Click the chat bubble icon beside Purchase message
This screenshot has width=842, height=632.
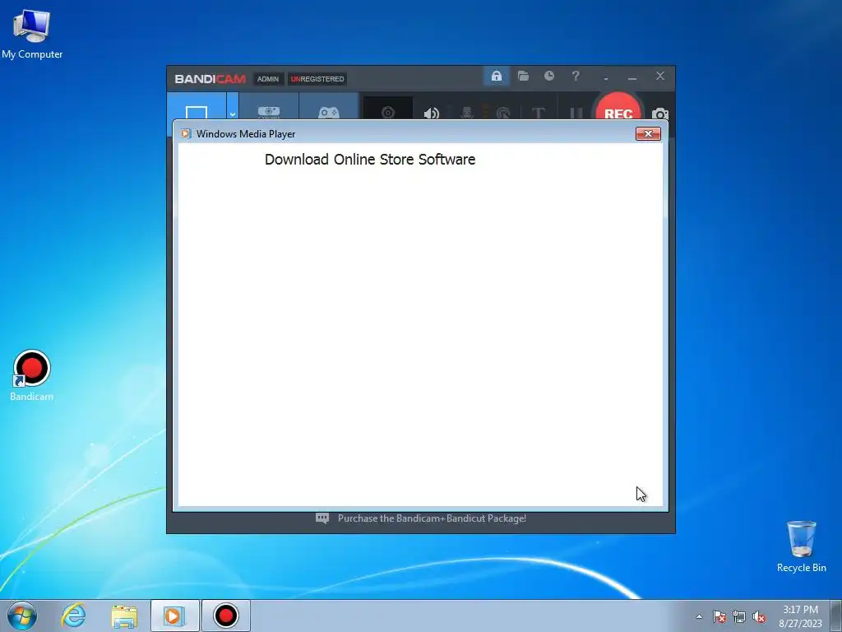(x=322, y=518)
